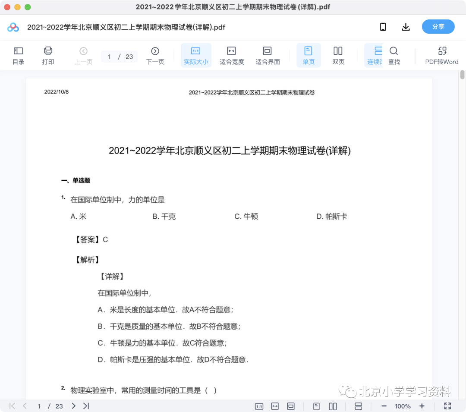Click the file name in header bar

pos(126,27)
